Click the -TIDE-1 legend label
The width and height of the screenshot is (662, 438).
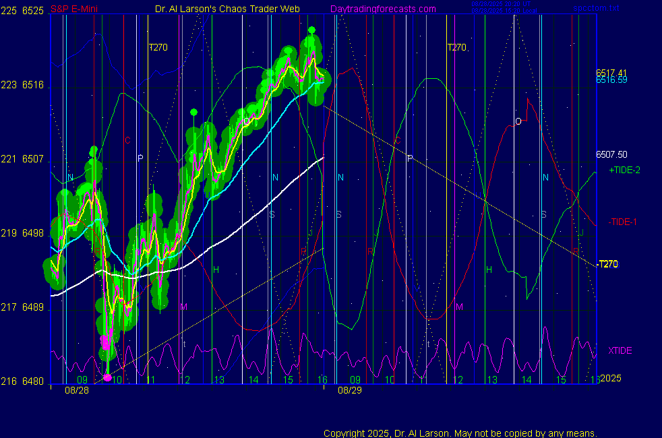623,222
